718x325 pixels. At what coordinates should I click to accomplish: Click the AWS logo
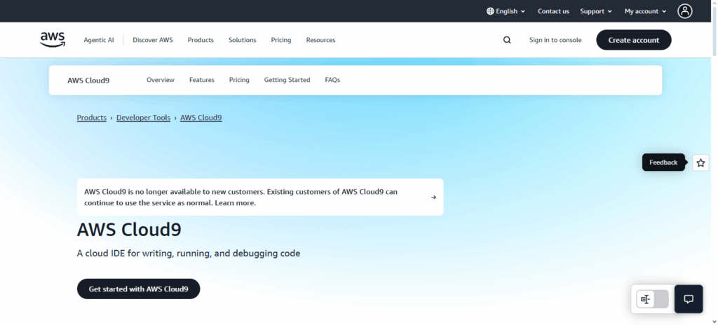coord(53,40)
